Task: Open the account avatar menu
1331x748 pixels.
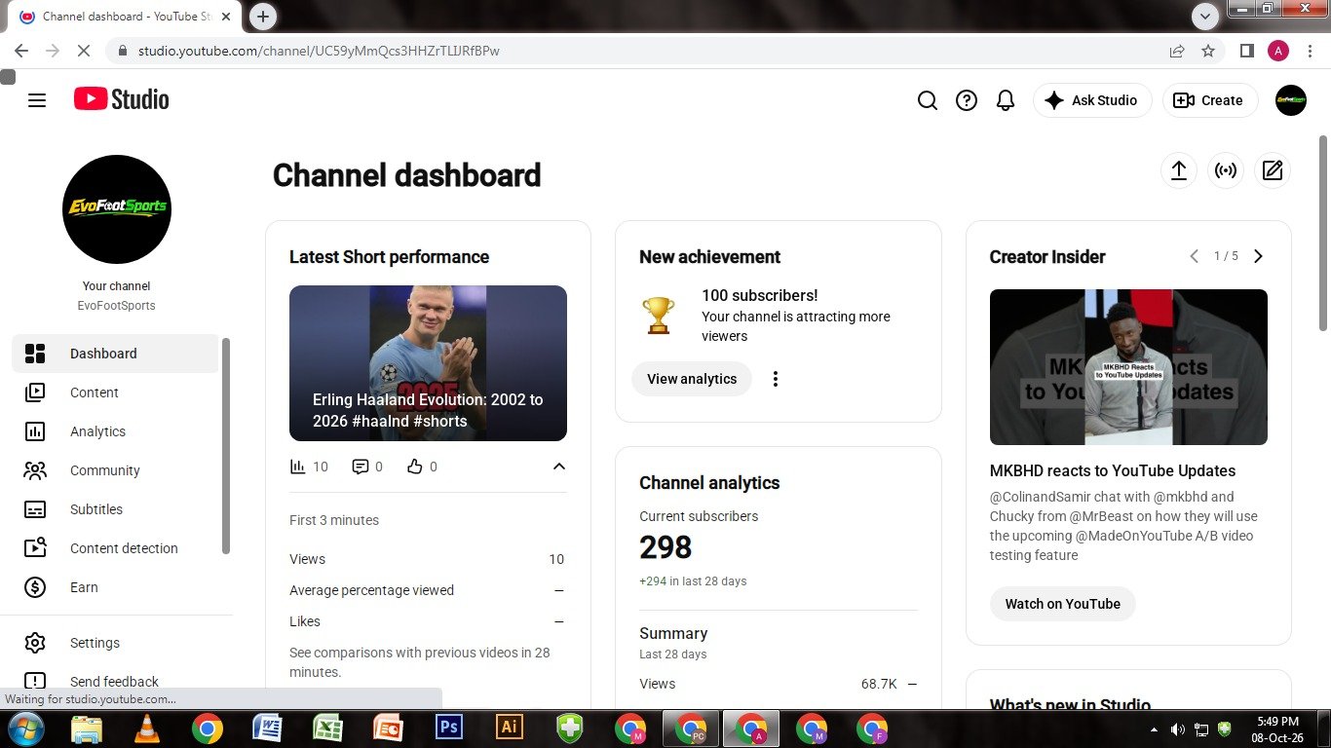Action: (1291, 100)
